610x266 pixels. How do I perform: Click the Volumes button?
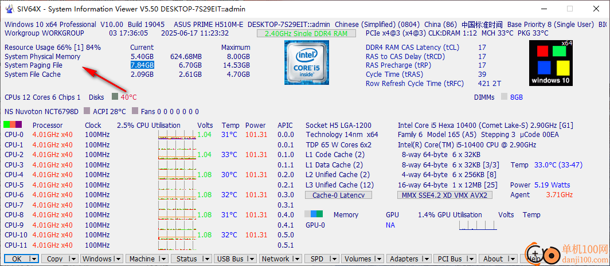pyautogui.click(x=362, y=259)
